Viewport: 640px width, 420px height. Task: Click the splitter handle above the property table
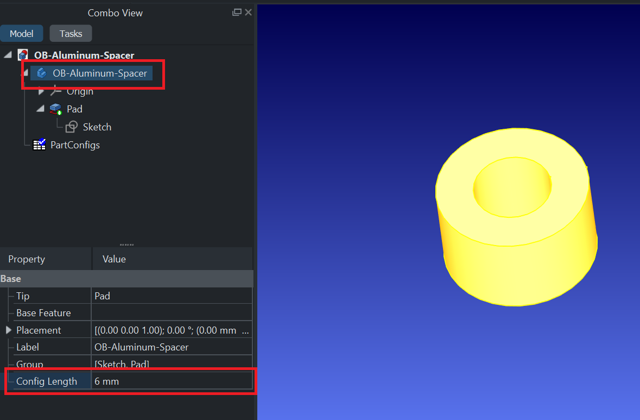pyautogui.click(x=126, y=245)
